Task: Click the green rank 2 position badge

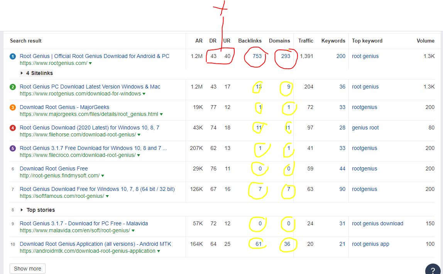Action: [x=13, y=87]
